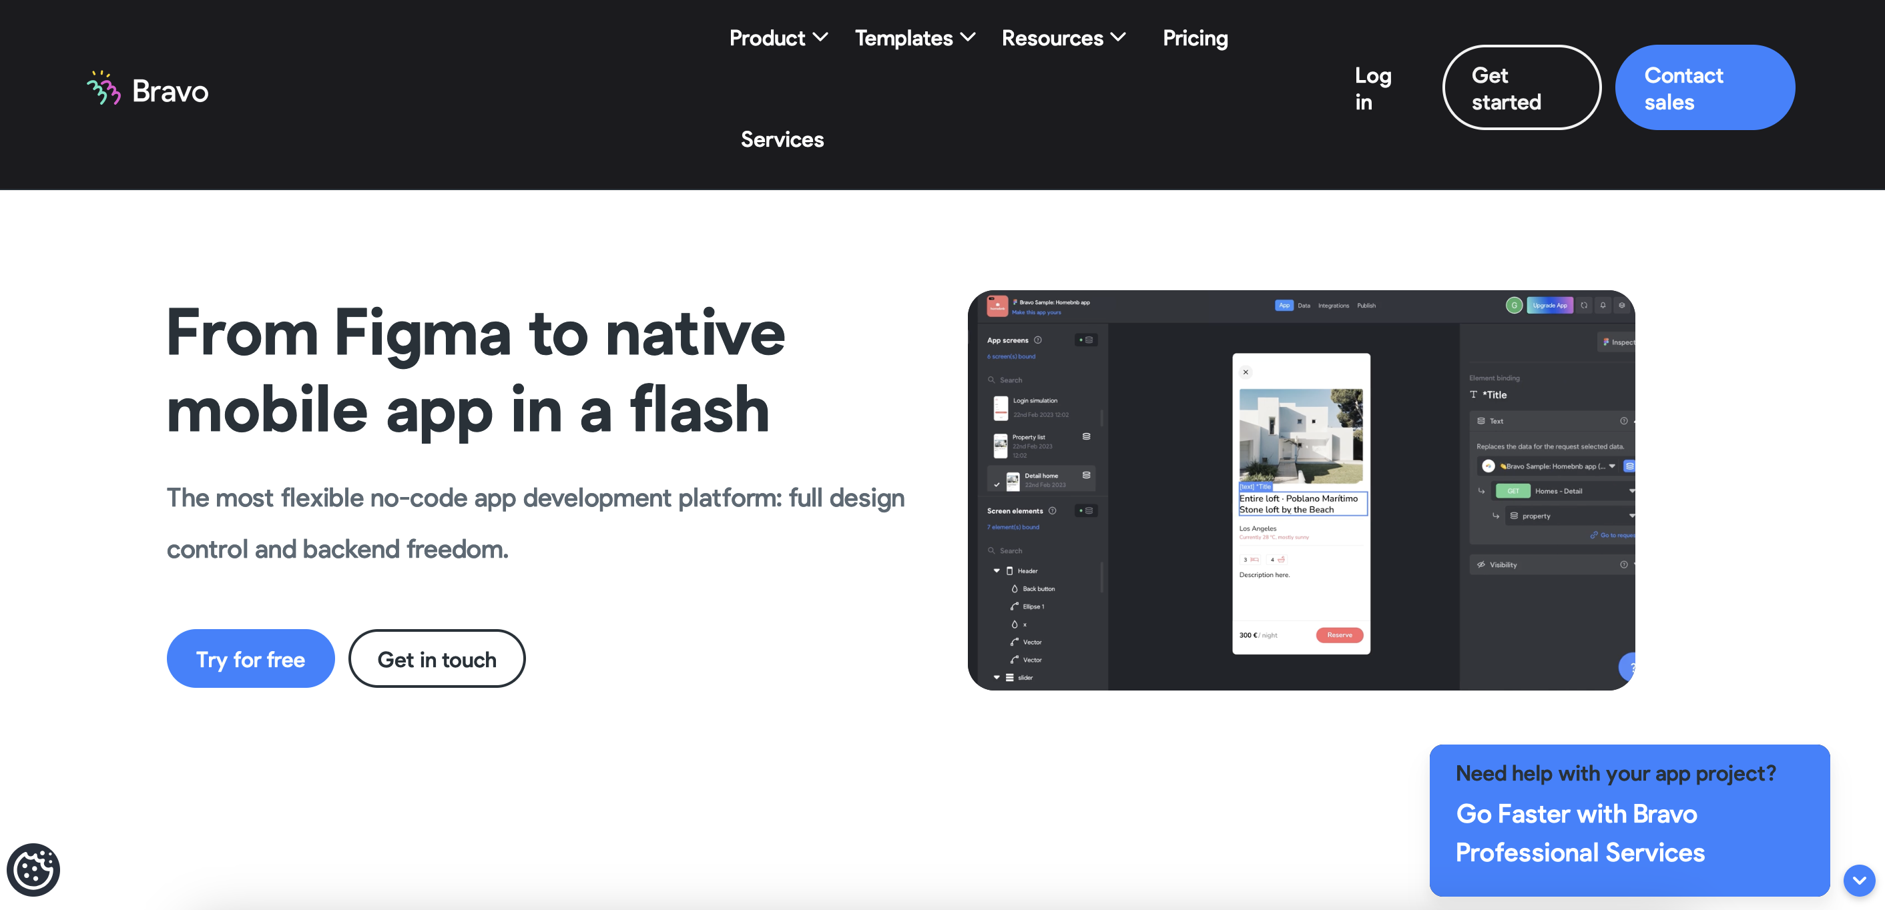Open the Bravo Sample: Homebnb app dropdown

(x=1549, y=466)
